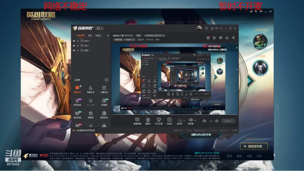Viewport: 304px width, 171px height.
Task: Open the 斗鱼直播伴侣使用教程 link
Action: (85, 130)
